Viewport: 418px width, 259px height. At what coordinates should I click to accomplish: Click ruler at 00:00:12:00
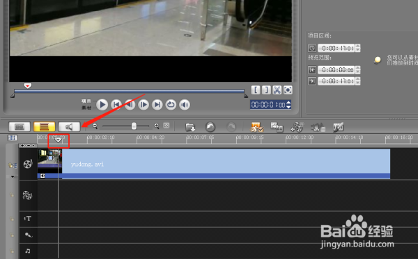pos(300,137)
